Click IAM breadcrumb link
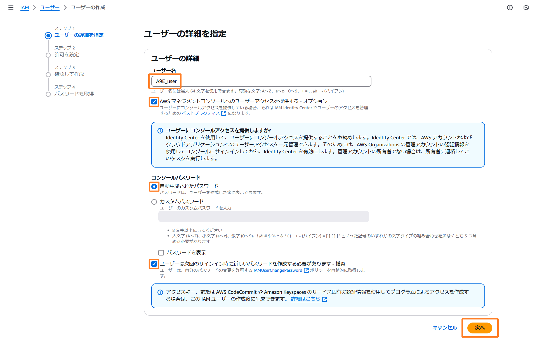This screenshot has height=346, width=537. tap(25, 8)
